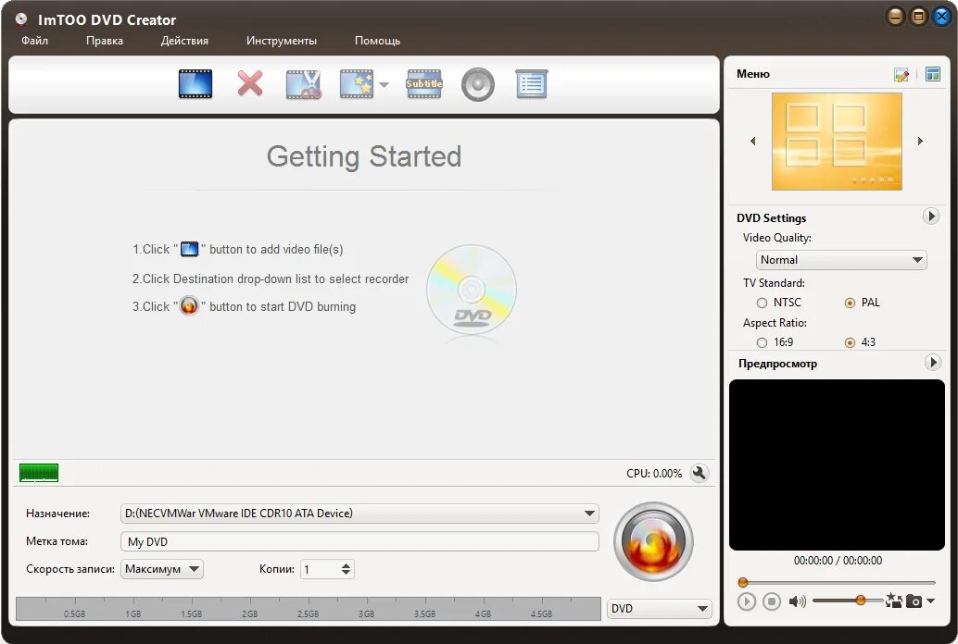Screen dimensions: 958x644
Task: Click the disc capacity gauge bar
Action: click(308, 609)
